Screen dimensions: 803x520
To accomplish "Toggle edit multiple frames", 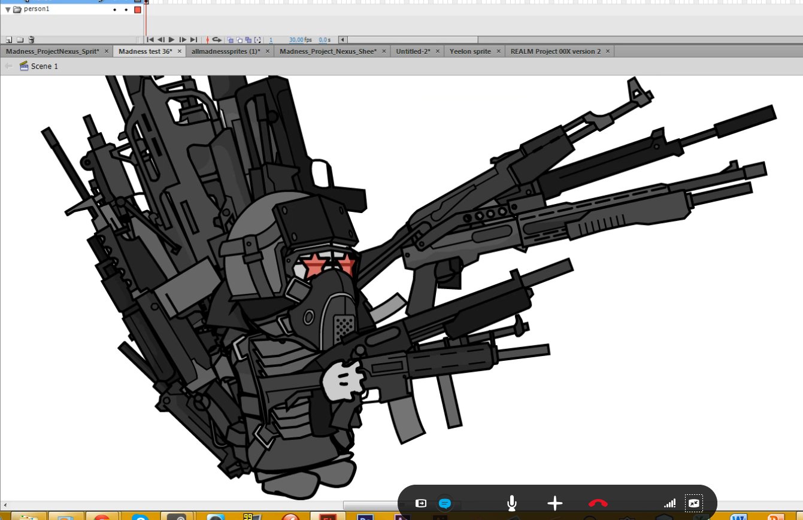I will coord(249,40).
